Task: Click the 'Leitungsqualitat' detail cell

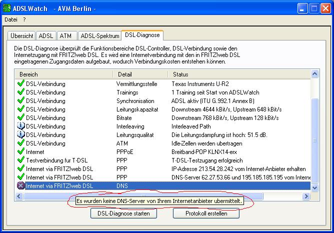Action: point(135,135)
